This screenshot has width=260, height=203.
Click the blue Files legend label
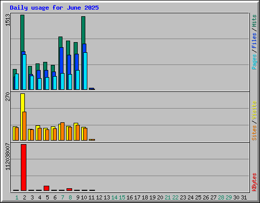click(x=254, y=41)
